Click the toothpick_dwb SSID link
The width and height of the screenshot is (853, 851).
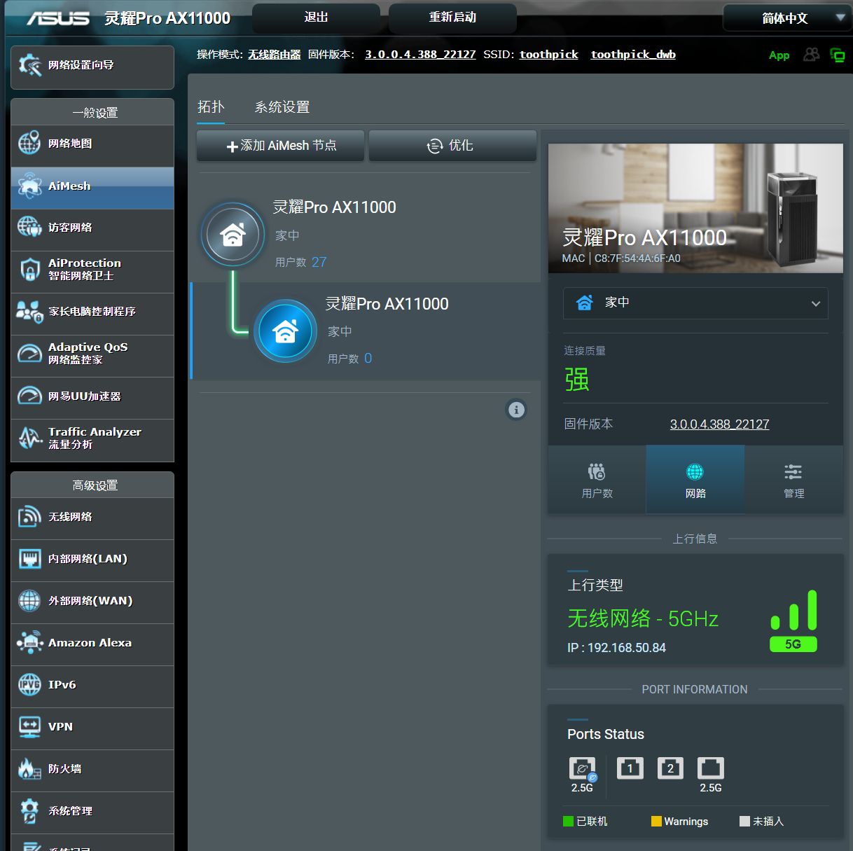tap(633, 55)
